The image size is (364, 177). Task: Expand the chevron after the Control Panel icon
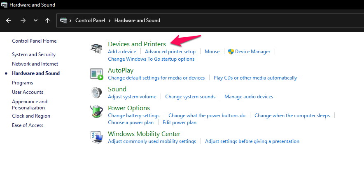(x=70, y=20)
